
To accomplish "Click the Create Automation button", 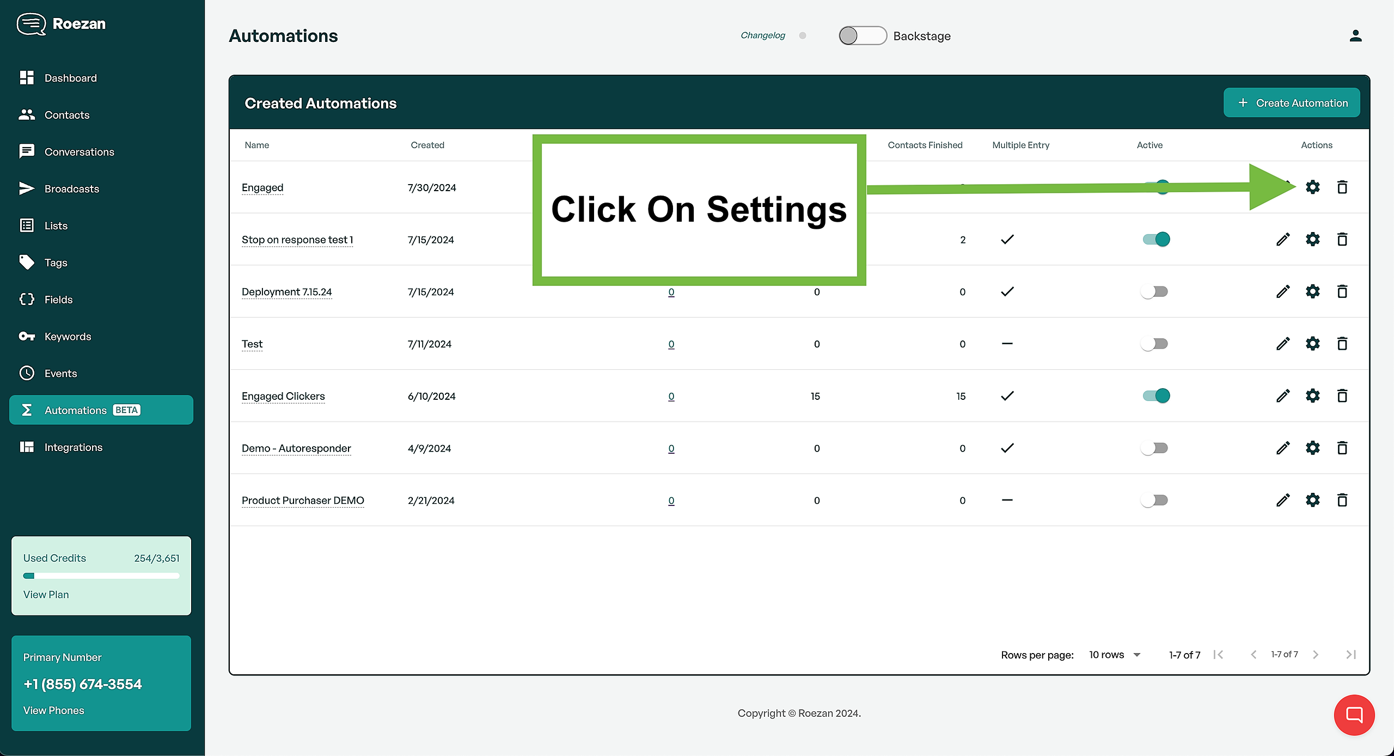I will point(1291,103).
